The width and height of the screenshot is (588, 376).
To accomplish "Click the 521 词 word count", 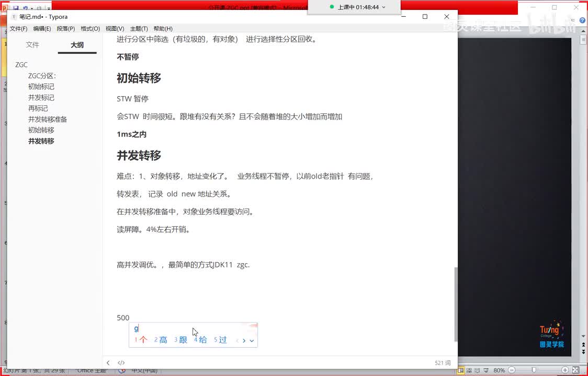I will coord(443,363).
